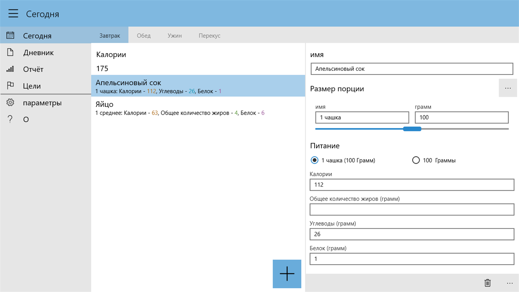Image resolution: width=519 pixels, height=292 pixels.
Task: Click the bar chart icon beside Отчёт
Action: coord(10,69)
